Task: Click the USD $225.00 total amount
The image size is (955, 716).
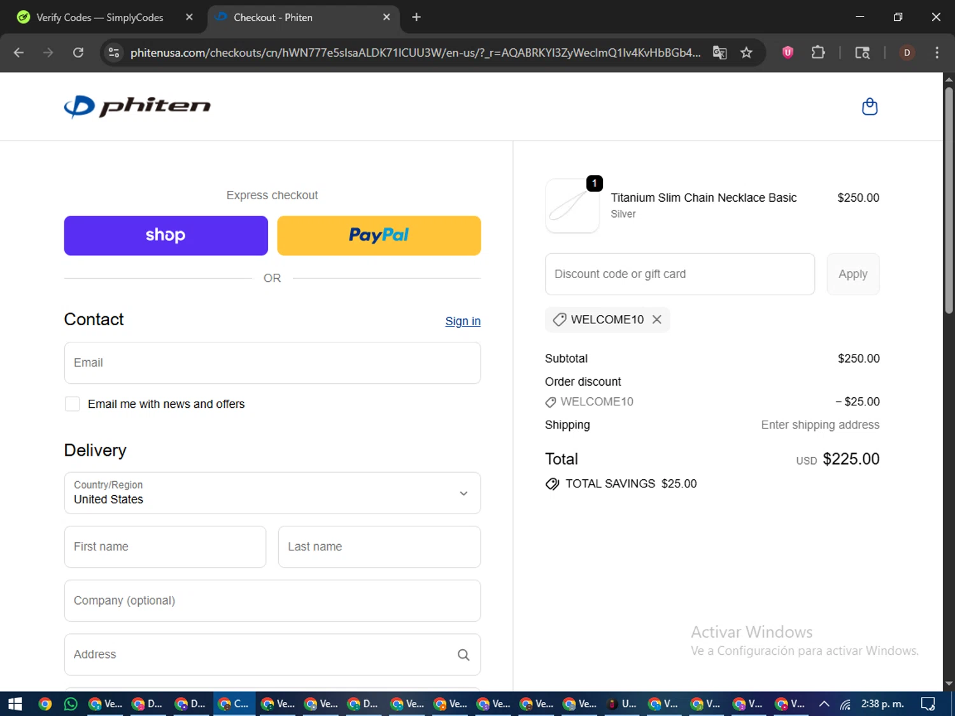Action: pos(837,459)
